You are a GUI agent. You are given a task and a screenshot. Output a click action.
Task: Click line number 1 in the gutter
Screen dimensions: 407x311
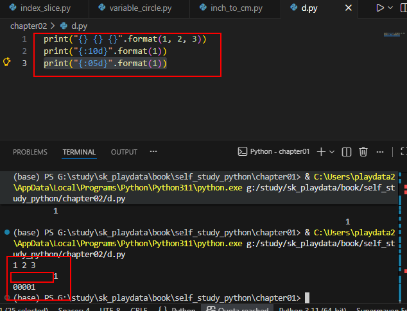tap(24, 39)
